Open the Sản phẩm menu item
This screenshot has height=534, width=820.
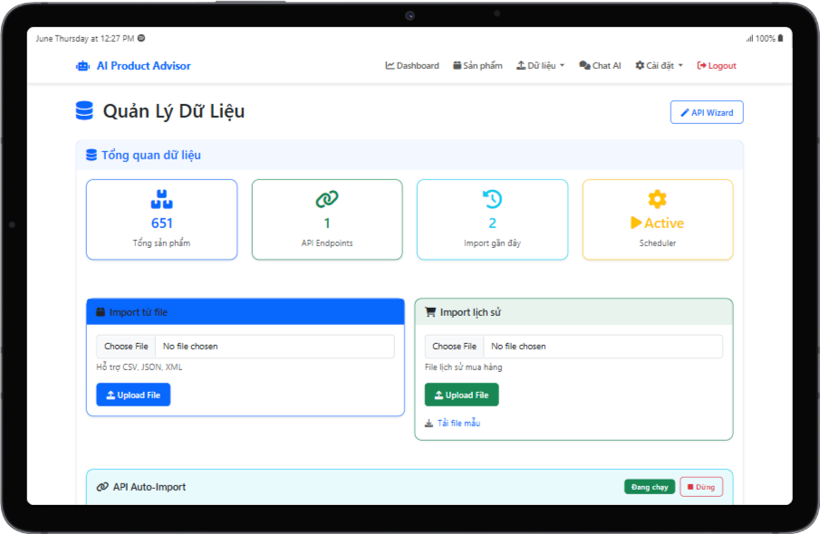(x=478, y=66)
